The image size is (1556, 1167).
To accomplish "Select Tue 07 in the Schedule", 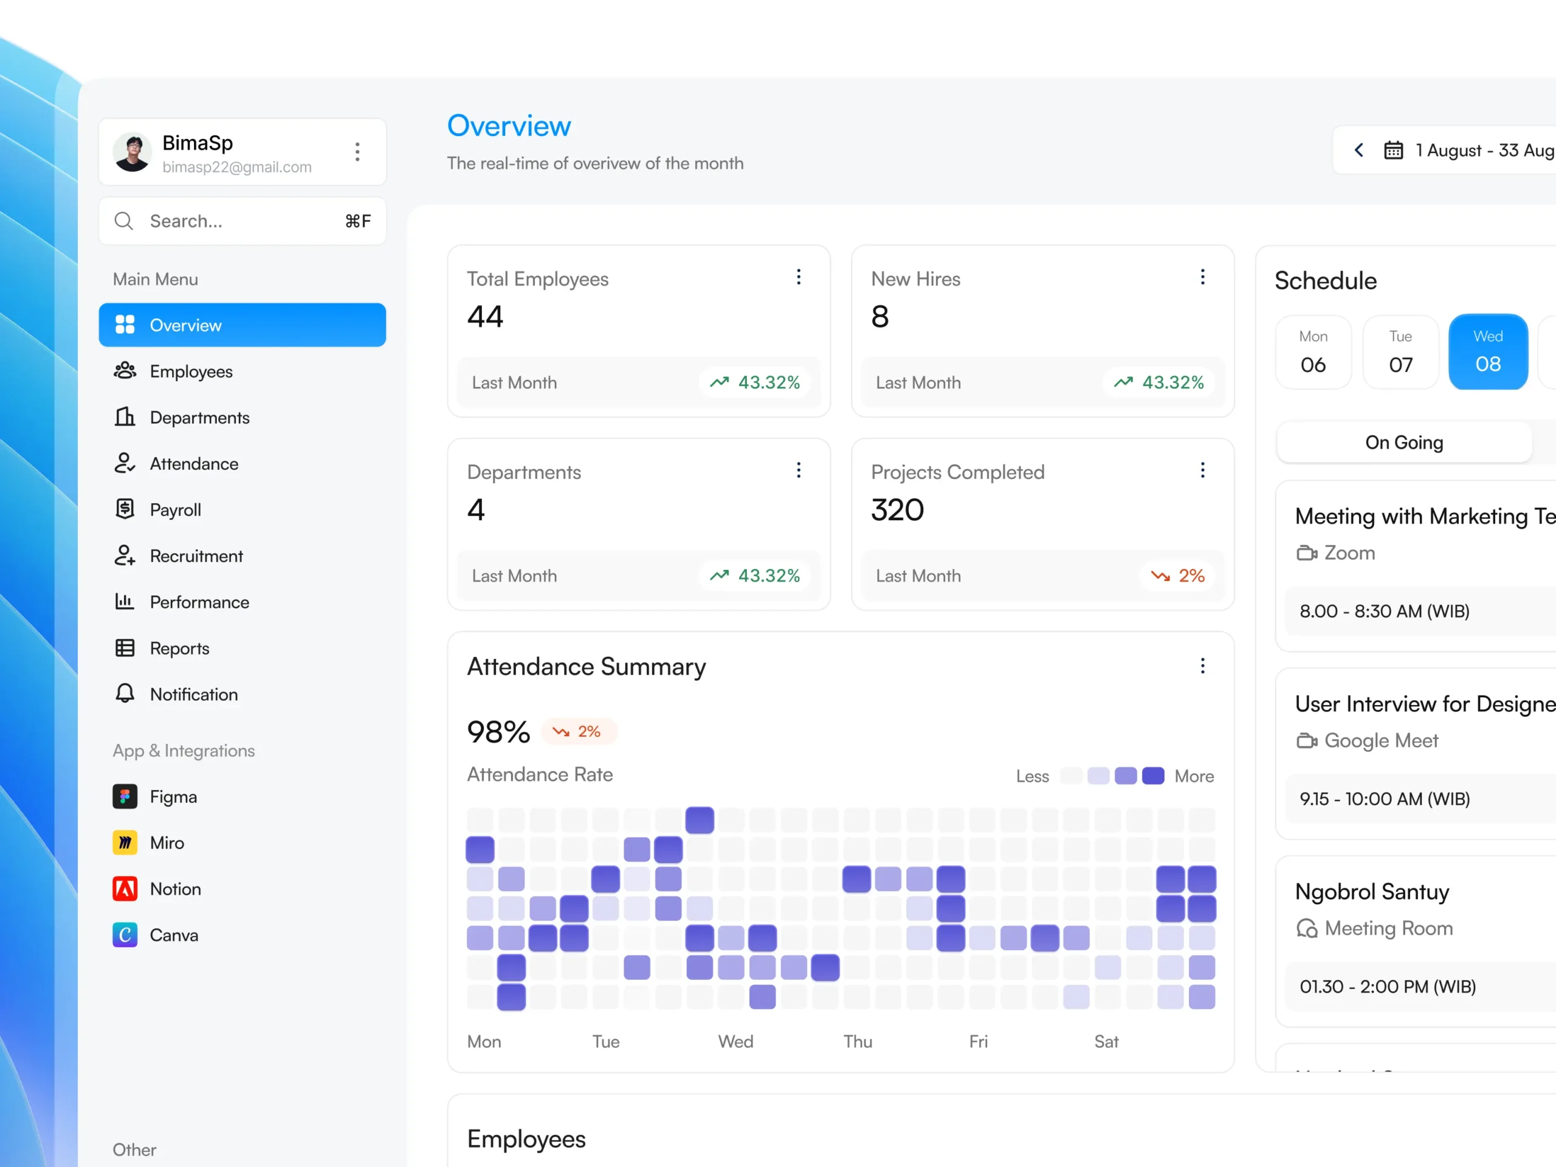I will (1400, 352).
